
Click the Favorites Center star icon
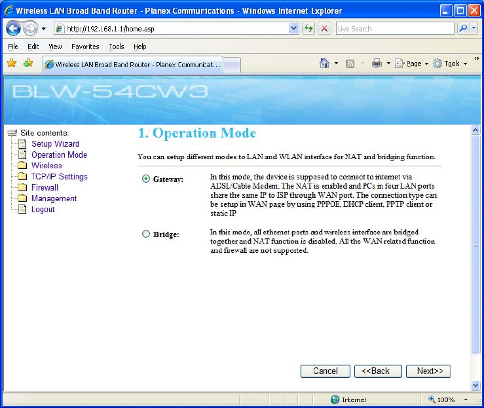pos(12,63)
